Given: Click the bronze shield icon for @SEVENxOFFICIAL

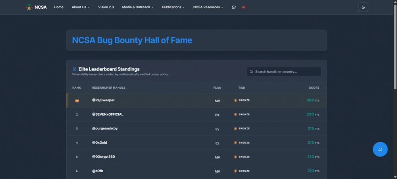Looking at the screenshot, I should (x=235, y=114).
